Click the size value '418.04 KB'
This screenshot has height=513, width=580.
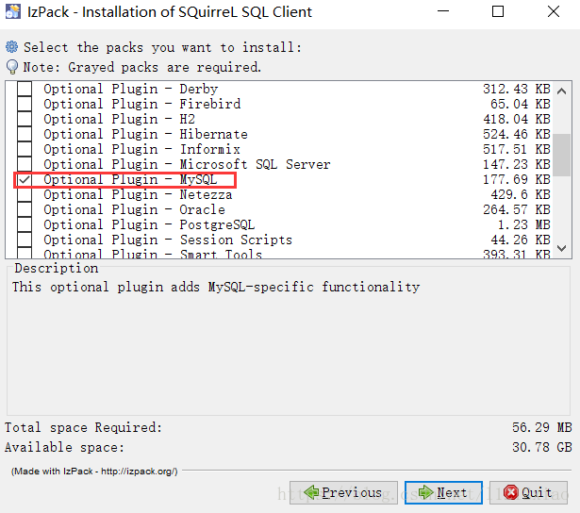click(517, 119)
